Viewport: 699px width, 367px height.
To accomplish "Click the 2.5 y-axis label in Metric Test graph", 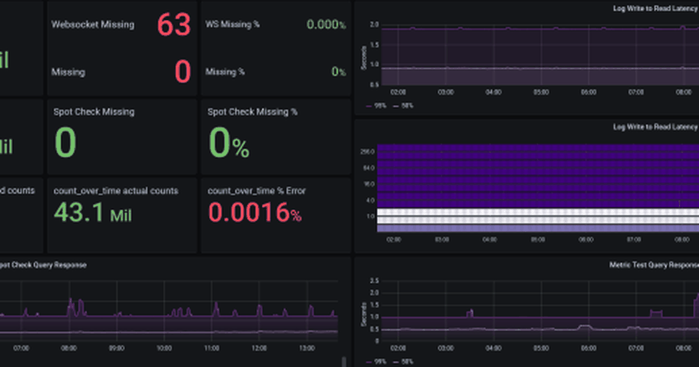I will 375,281.
